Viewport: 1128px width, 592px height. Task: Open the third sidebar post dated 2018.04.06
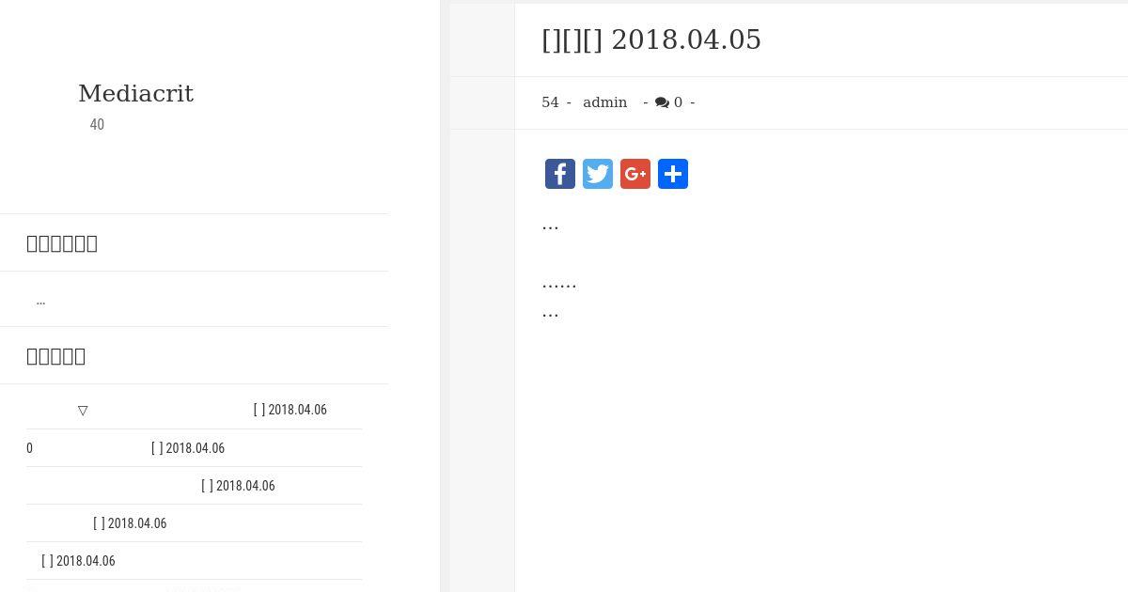(150, 486)
